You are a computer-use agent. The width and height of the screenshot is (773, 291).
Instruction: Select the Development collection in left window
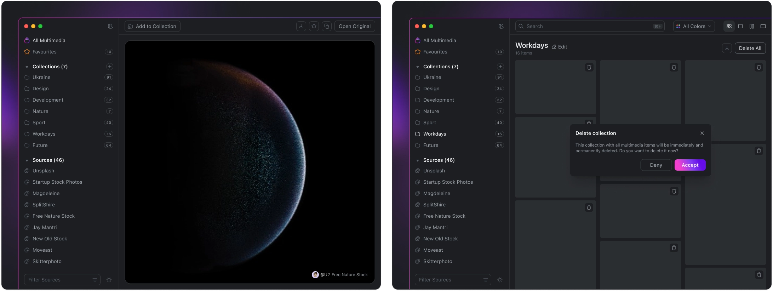68,100
